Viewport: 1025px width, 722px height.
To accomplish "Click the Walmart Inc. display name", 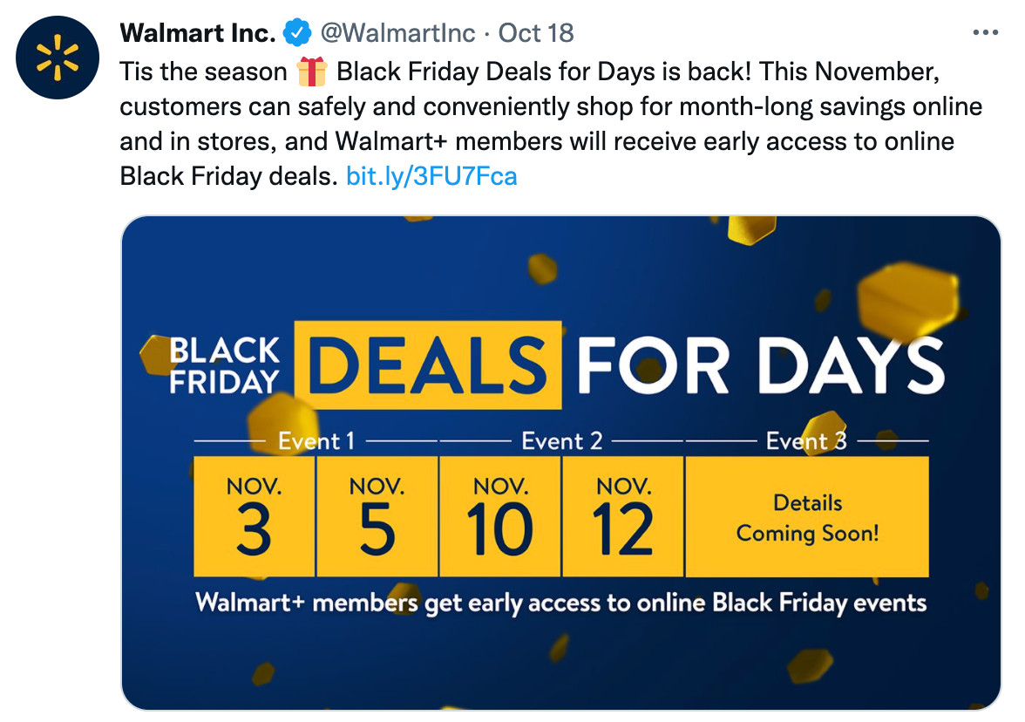I will click(x=197, y=33).
